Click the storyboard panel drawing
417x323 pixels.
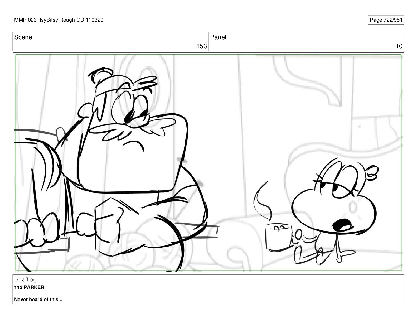coord(208,163)
